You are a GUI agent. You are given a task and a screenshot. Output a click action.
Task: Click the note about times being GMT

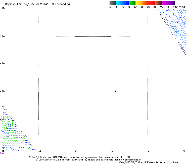tap(79, 157)
